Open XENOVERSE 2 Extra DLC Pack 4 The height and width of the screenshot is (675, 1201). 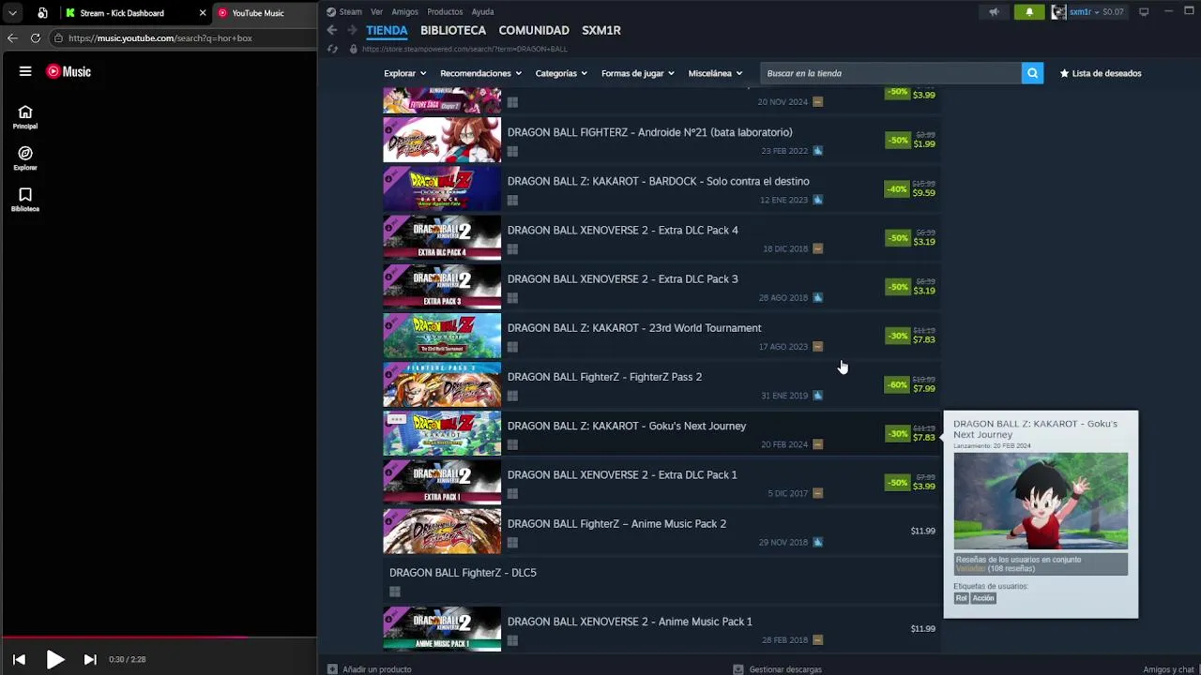pyautogui.click(x=661, y=238)
